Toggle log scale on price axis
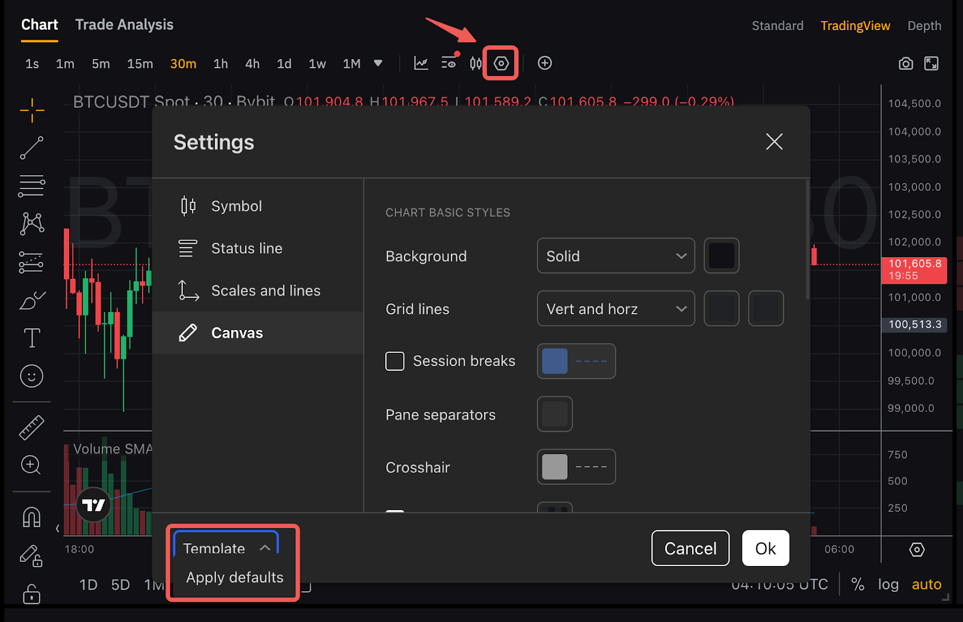The width and height of the screenshot is (963, 622). pos(888,584)
